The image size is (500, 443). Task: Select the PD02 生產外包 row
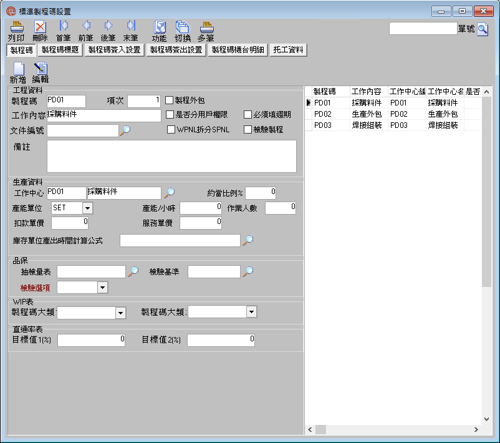tap(393, 114)
